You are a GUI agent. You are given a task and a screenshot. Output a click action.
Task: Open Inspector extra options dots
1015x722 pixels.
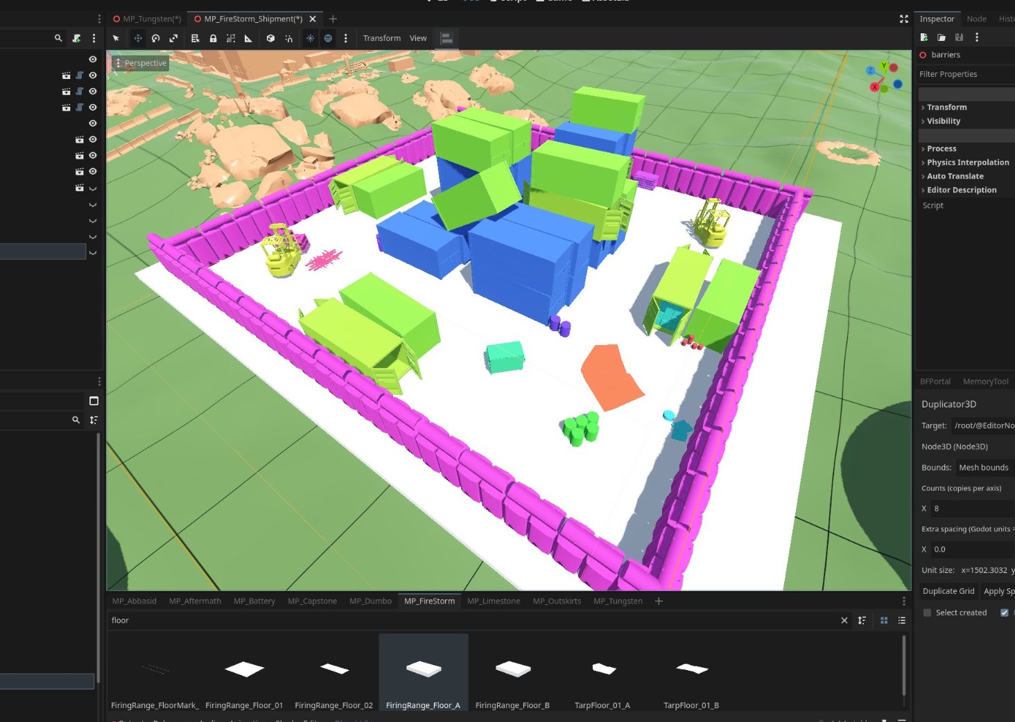pyautogui.click(x=977, y=37)
